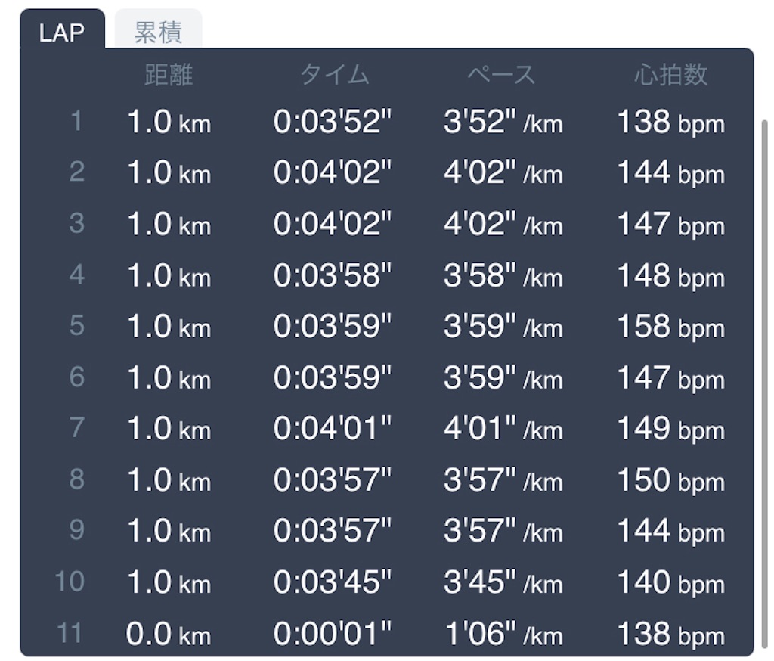Select lap 1 heart rate 138 bpm

671,122
